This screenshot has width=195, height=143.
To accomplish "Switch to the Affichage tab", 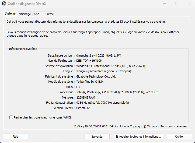I will (25, 14).
